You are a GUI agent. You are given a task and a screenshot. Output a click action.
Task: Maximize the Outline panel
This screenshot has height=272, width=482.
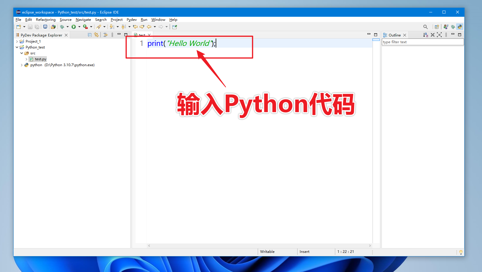click(x=460, y=34)
